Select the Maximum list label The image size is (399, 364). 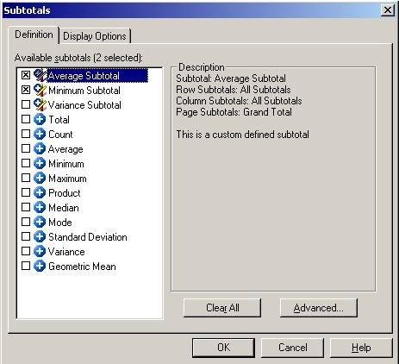pos(67,179)
